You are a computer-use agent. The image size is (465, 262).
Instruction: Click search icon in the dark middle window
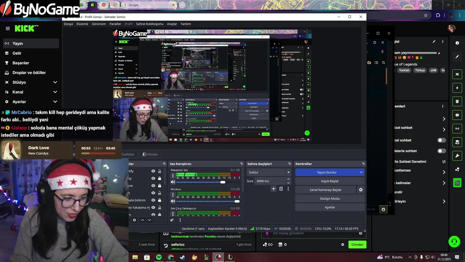[x=384, y=63]
